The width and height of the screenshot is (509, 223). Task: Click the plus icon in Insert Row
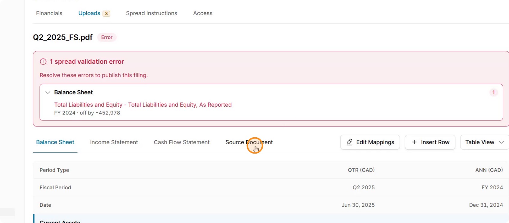[x=414, y=142]
